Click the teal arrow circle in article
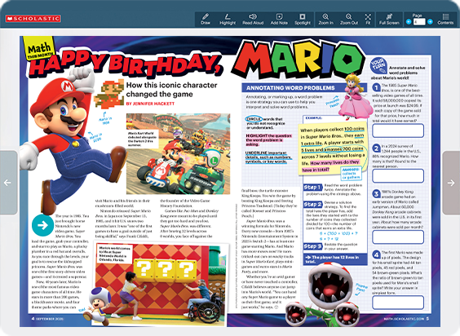 [x=43, y=225]
